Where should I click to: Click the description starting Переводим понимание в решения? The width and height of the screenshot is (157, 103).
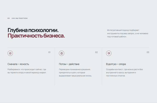pyautogui.click(x=75, y=73)
